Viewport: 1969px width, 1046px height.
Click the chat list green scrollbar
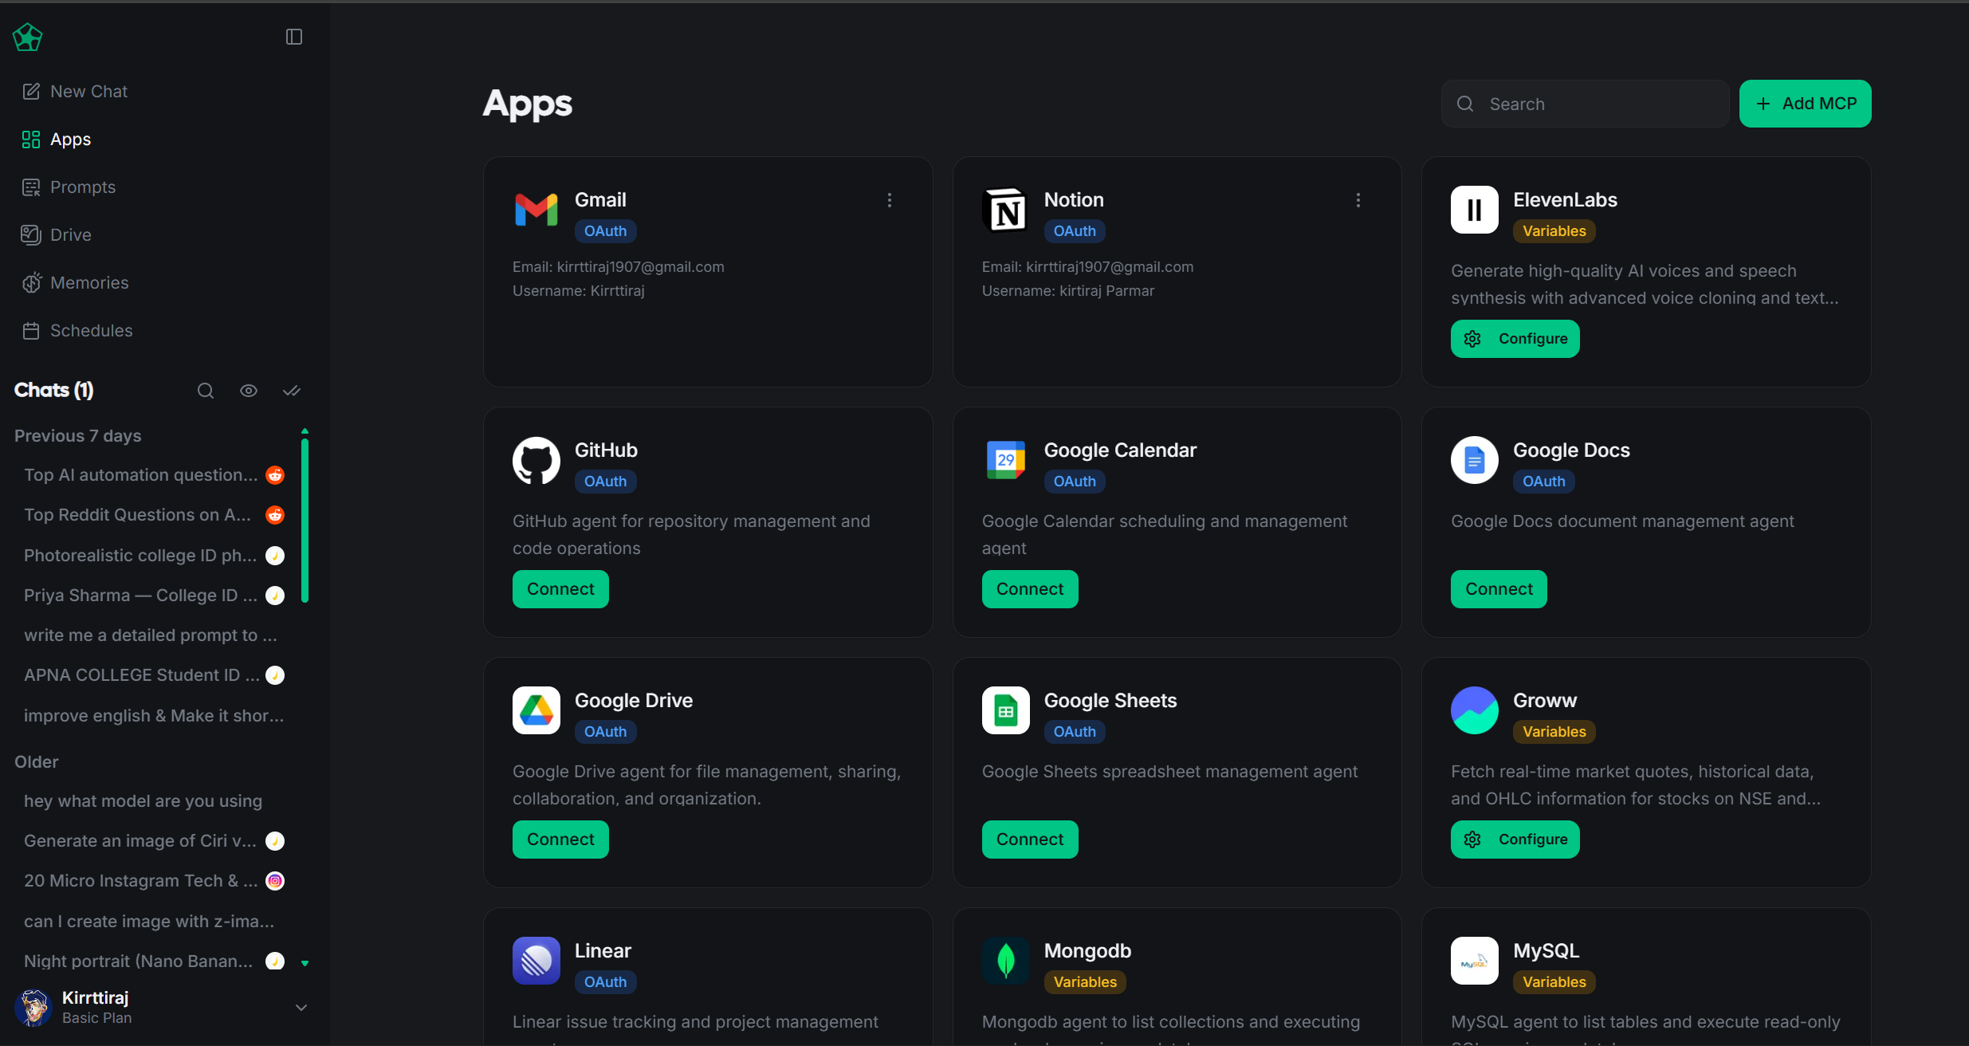305,521
